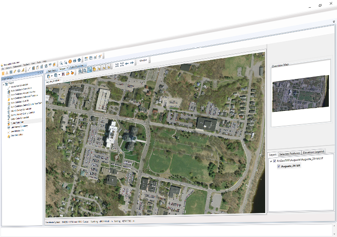The height and width of the screenshot is (237, 337).
Task: Click the zoom to full extent arrows icon
Action: click(x=122, y=64)
